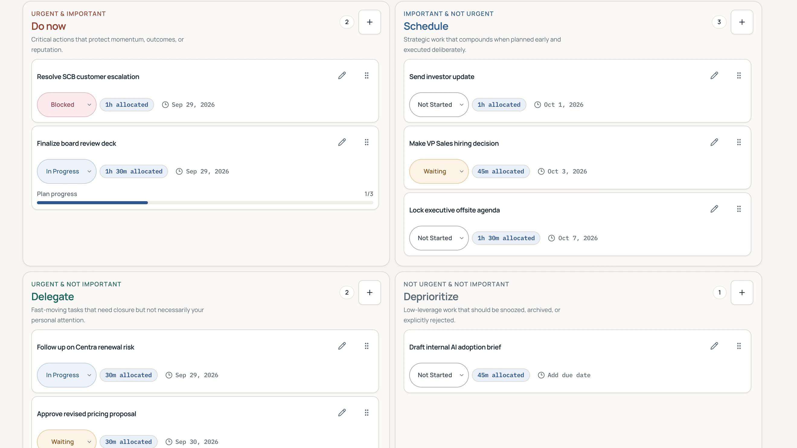Open Waiting status dropdown for VP Sales hiring
Viewport: 797px width, 448px height.
[439, 172]
